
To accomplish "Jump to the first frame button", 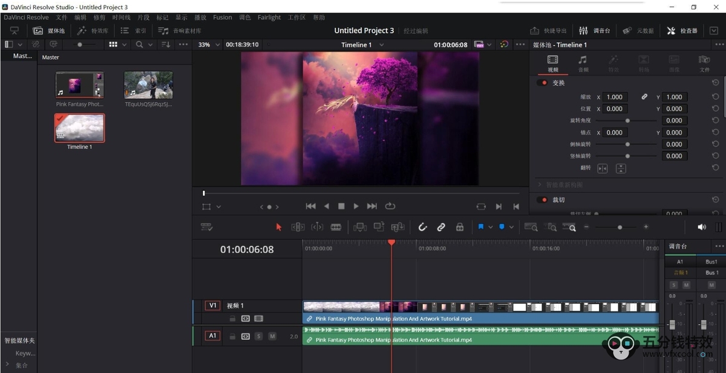I will pos(311,206).
